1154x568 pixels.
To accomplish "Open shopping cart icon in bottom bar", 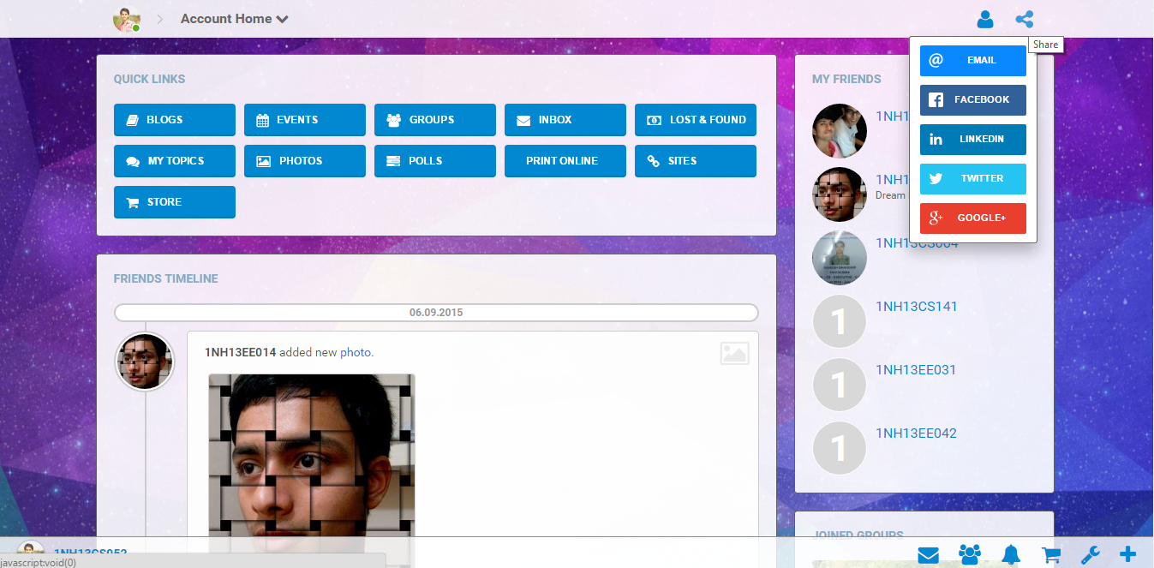I will click(x=1051, y=555).
